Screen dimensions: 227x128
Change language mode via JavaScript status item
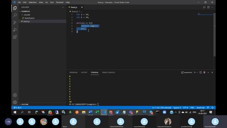click(x=200, y=107)
